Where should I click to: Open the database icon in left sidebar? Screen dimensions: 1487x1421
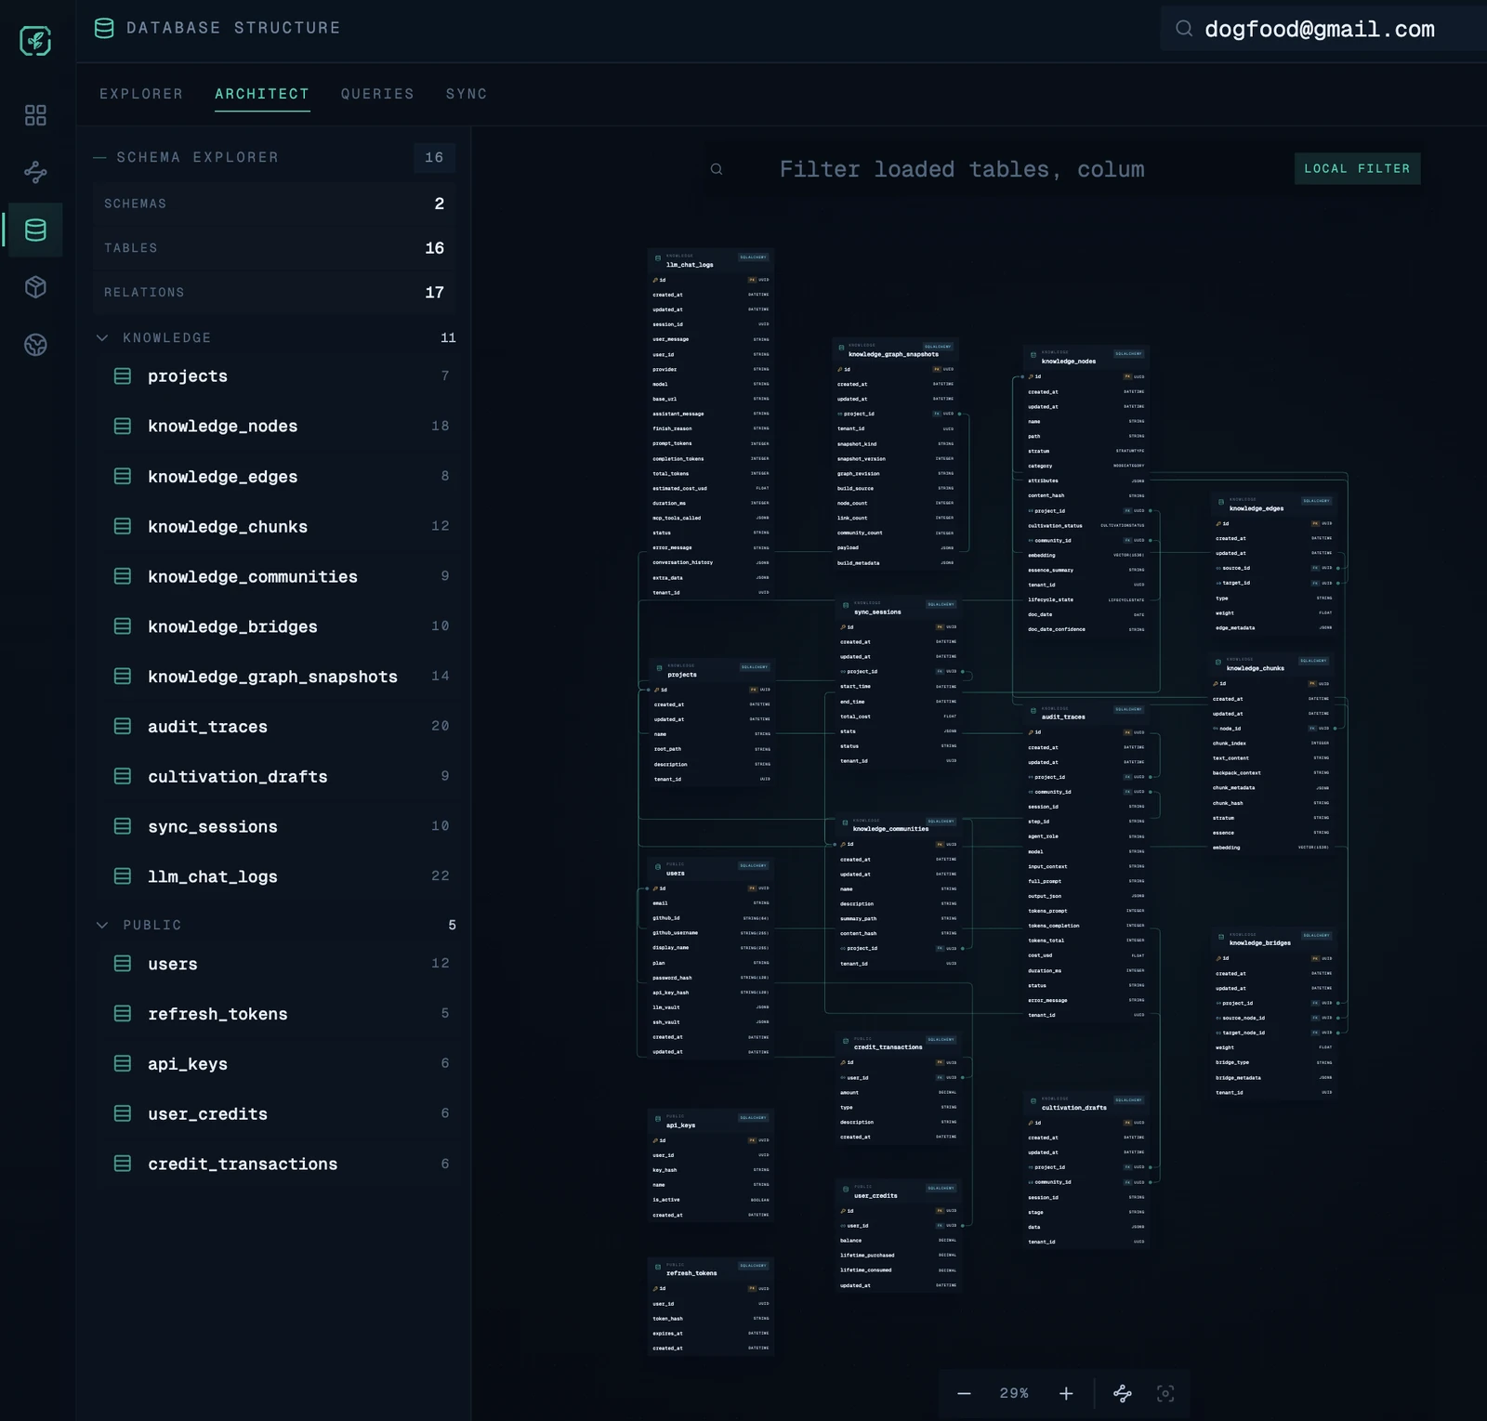pyautogui.click(x=35, y=230)
